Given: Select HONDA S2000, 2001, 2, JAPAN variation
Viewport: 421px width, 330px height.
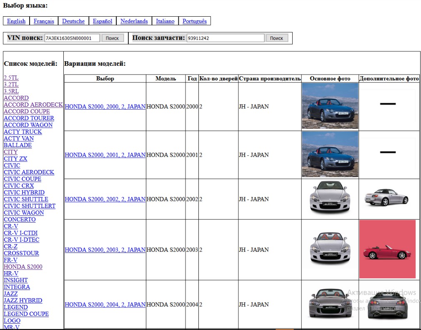Looking at the screenshot, I should (x=105, y=155).
